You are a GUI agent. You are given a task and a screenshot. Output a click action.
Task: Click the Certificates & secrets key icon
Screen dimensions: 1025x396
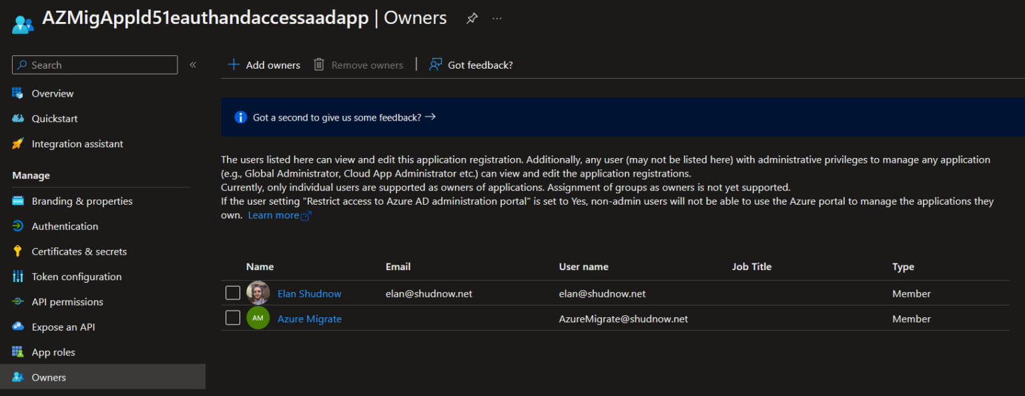pyautogui.click(x=18, y=251)
